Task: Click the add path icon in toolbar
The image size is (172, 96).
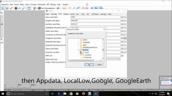Action: tap(74, 8)
